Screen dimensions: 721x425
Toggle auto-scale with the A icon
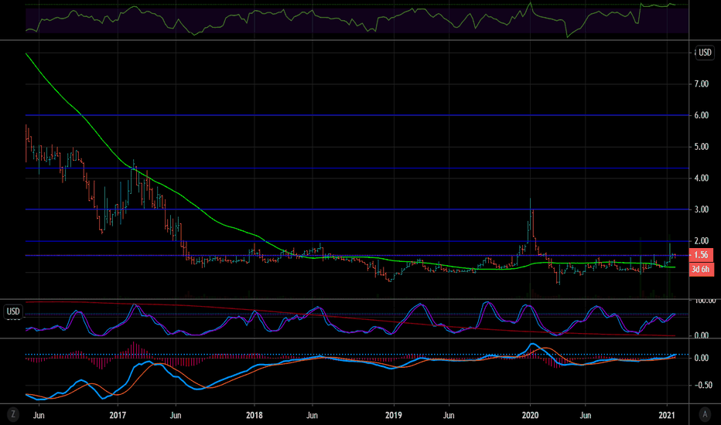pos(705,414)
